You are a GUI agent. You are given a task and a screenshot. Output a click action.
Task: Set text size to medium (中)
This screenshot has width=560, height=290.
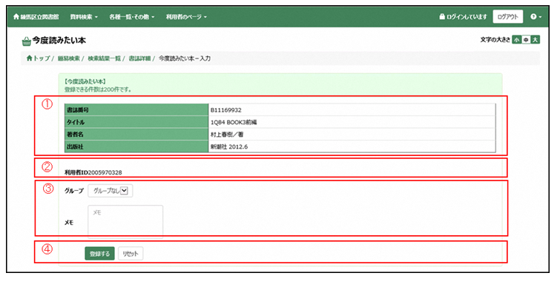[x=526, y=39]
